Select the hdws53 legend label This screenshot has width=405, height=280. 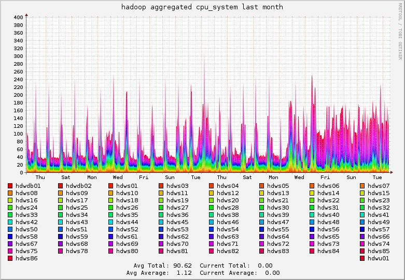[177, 229]
